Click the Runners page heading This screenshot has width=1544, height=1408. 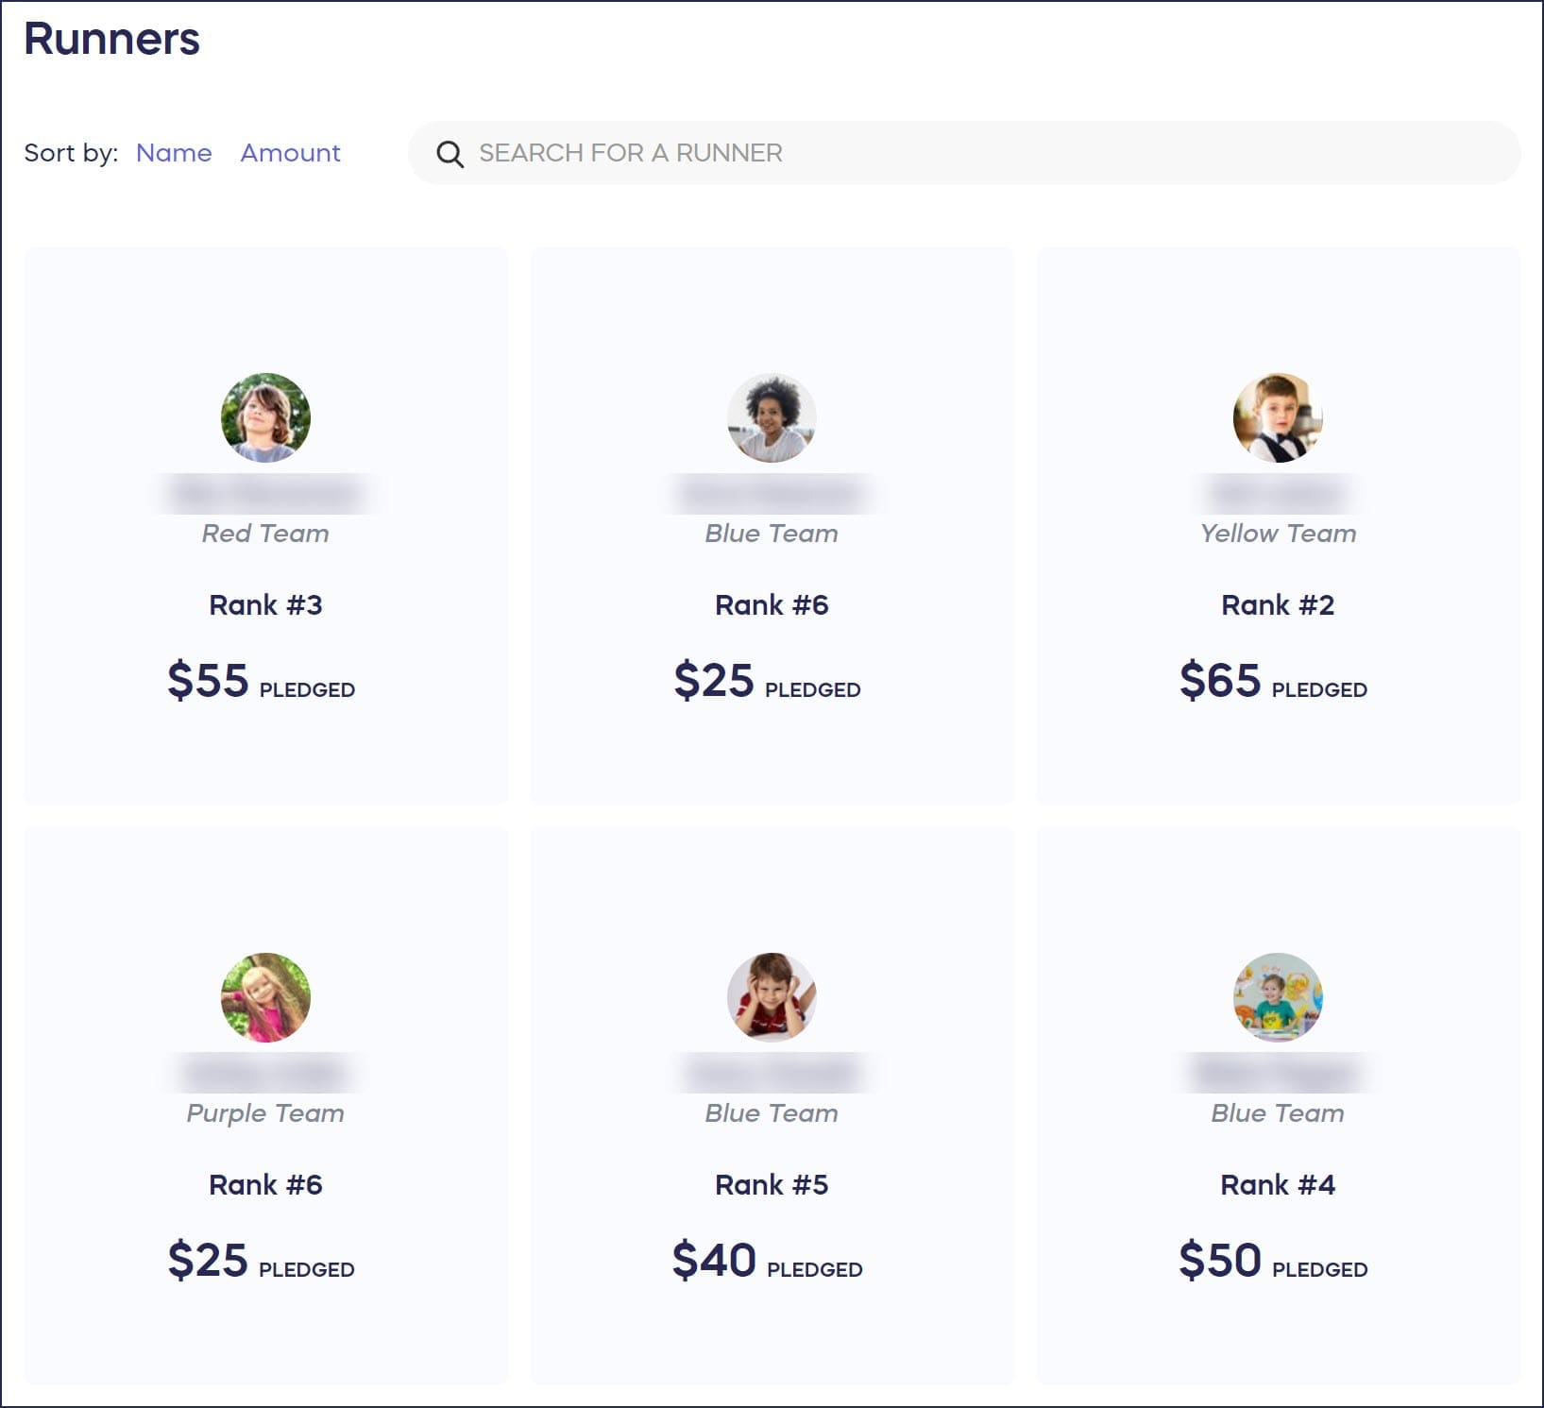coord(111,40)
